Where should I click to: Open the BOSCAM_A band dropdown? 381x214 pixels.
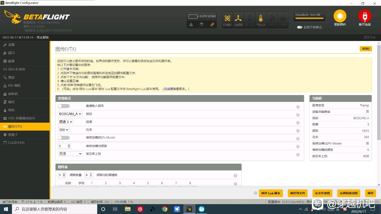[x=70, y=114]
